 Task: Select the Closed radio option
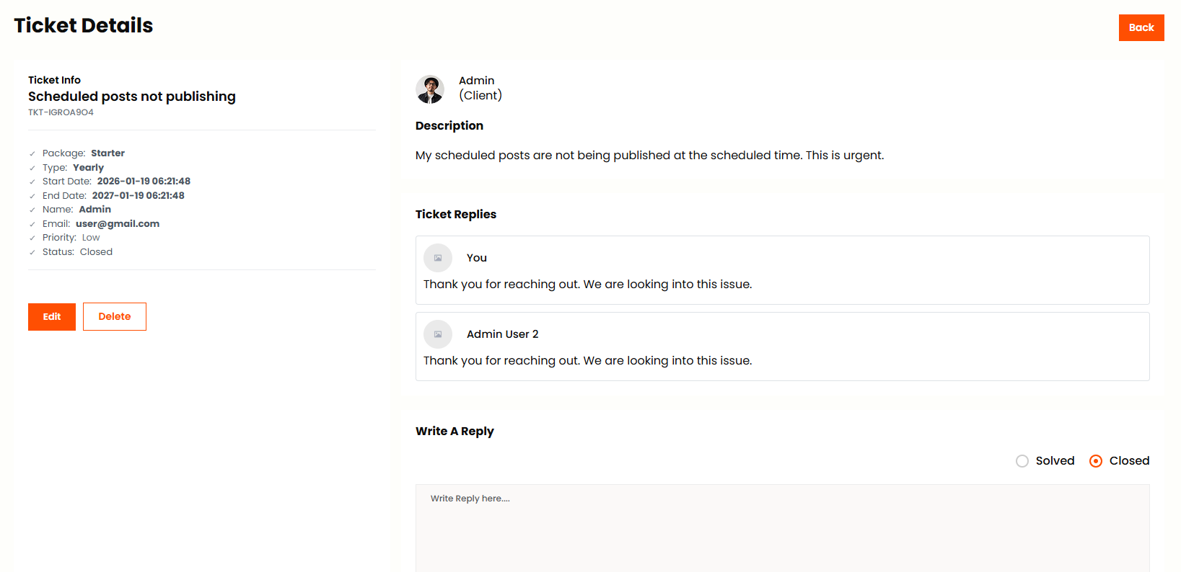click(x=1096, y=461)
